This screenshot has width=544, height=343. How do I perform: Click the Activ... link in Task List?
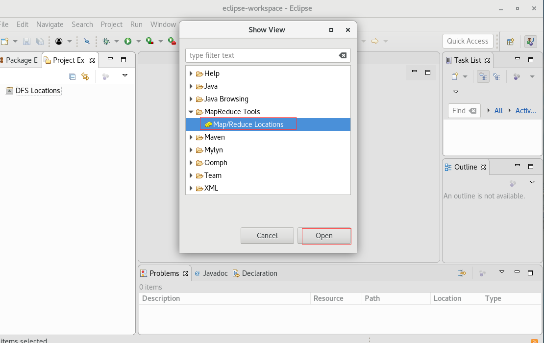(x=525, y=111)
